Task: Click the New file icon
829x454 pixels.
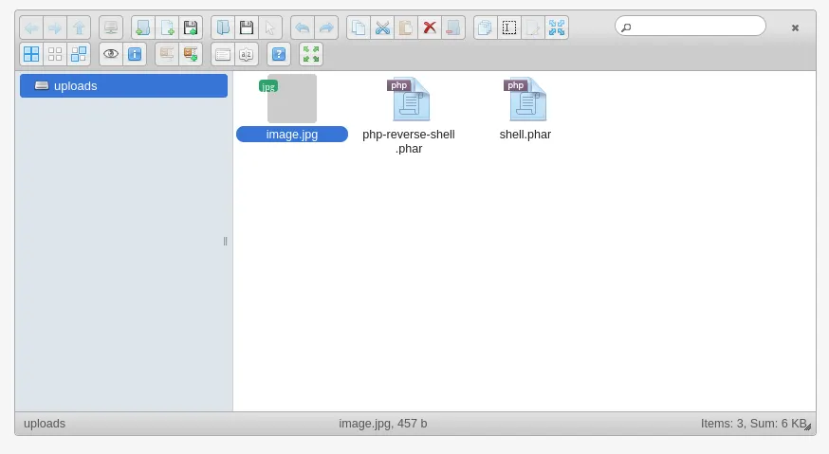Action: (x=167, y=27)
